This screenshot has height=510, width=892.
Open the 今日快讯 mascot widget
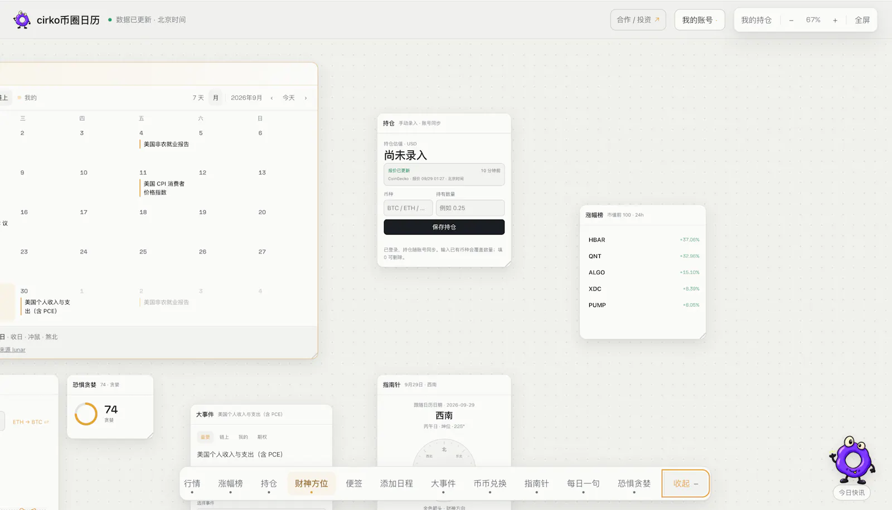point(852,468)
